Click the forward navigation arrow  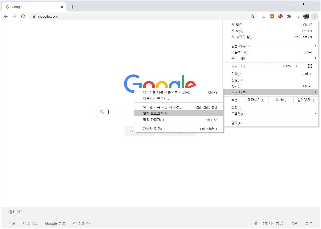point(14,16)
